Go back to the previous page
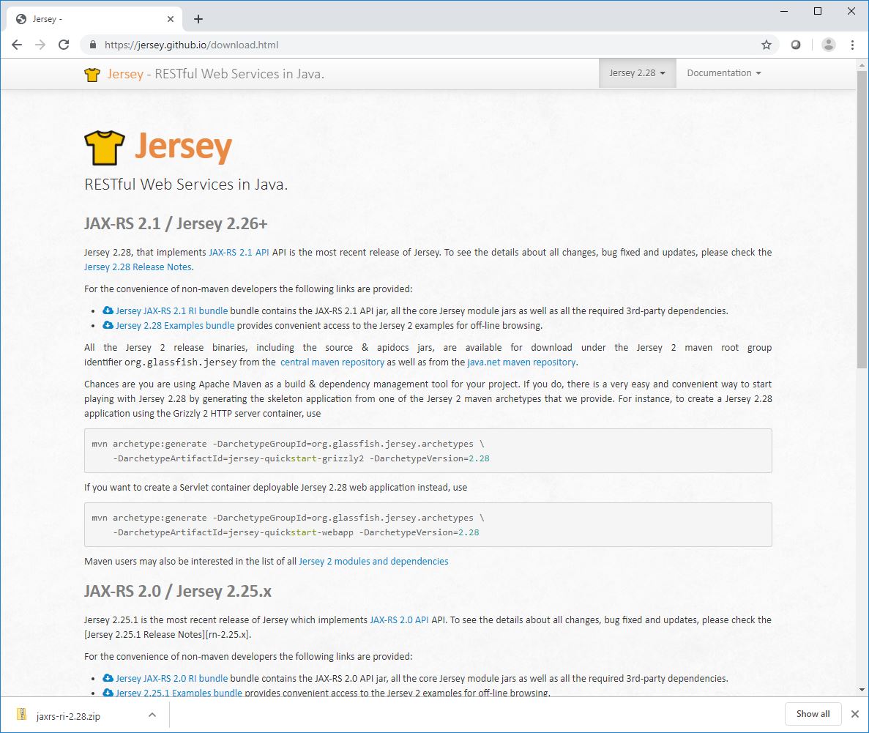 coord(17,45)
